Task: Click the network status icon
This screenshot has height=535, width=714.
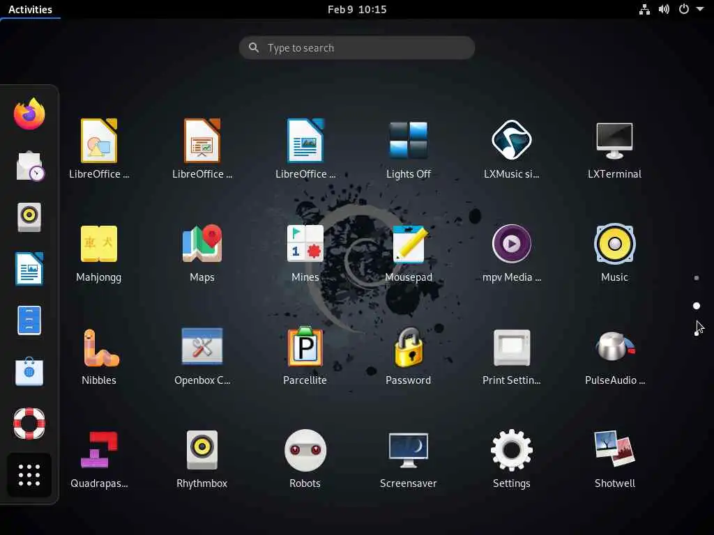Action: tap(644, 9)
